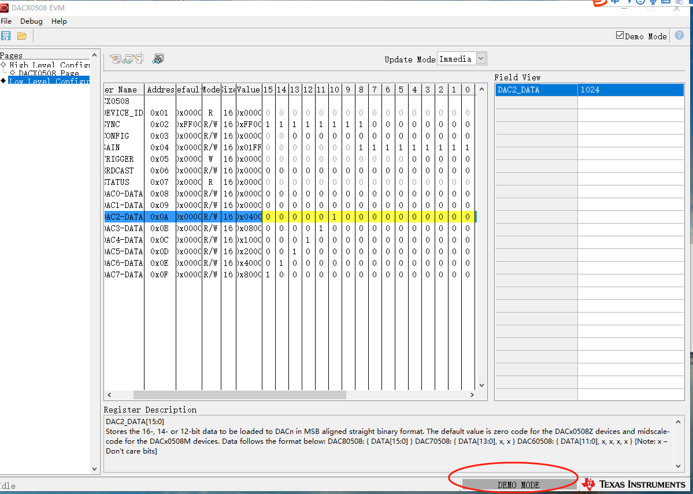
Task: Click the Address column header
Action: (160, 90)
